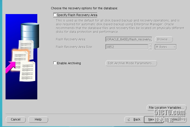Click the Flash Recovery Area Size label
190x127 pixels.
pyautogui.click(x=74, y=47)
